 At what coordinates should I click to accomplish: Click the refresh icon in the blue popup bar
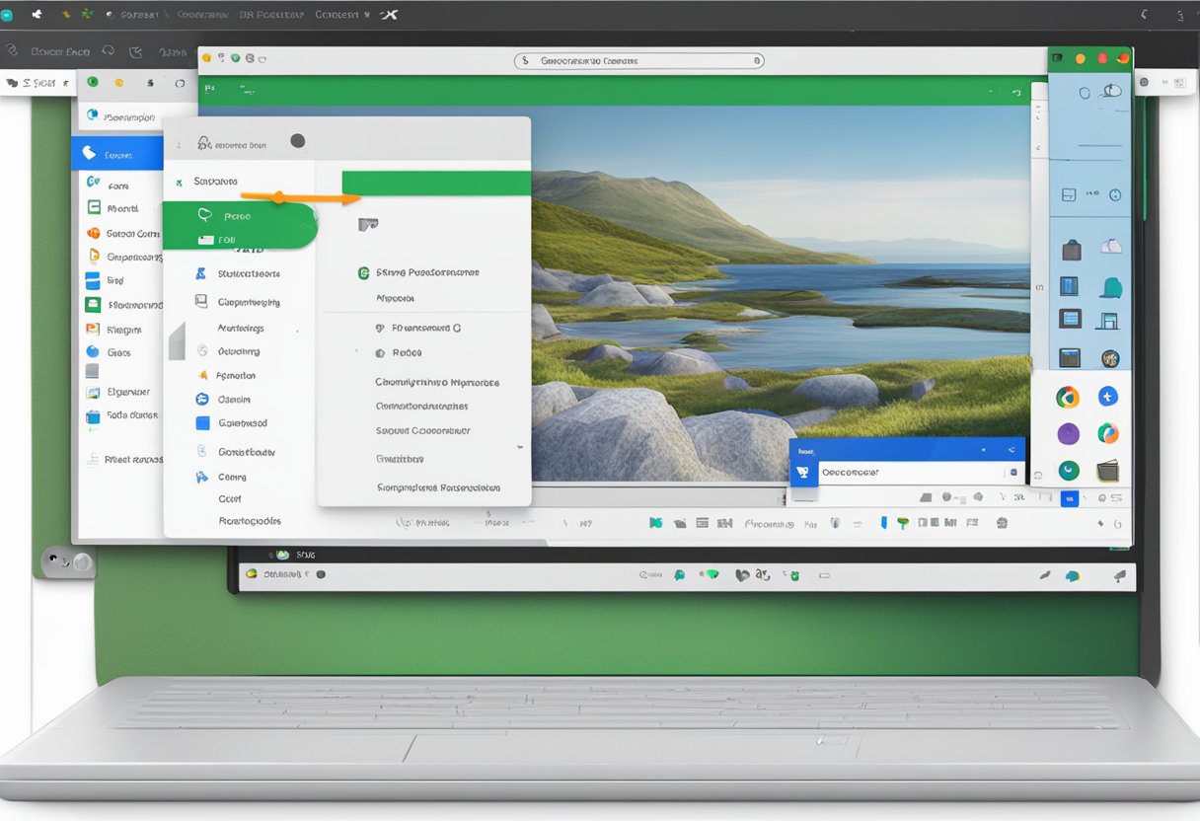pyautogui.click(x=1011, y=449)
